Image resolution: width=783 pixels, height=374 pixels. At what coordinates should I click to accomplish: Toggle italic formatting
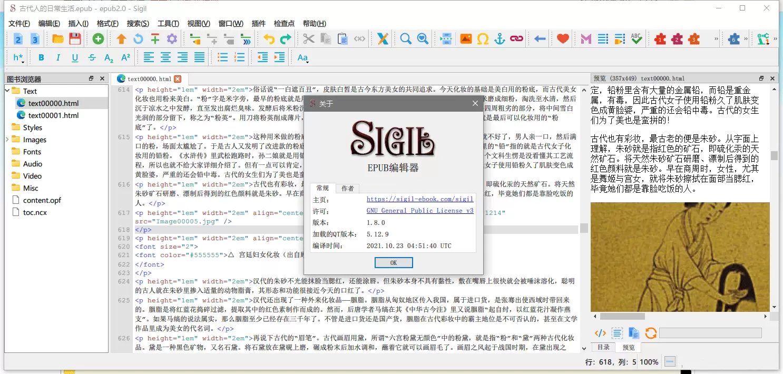[x=58, y=57]
